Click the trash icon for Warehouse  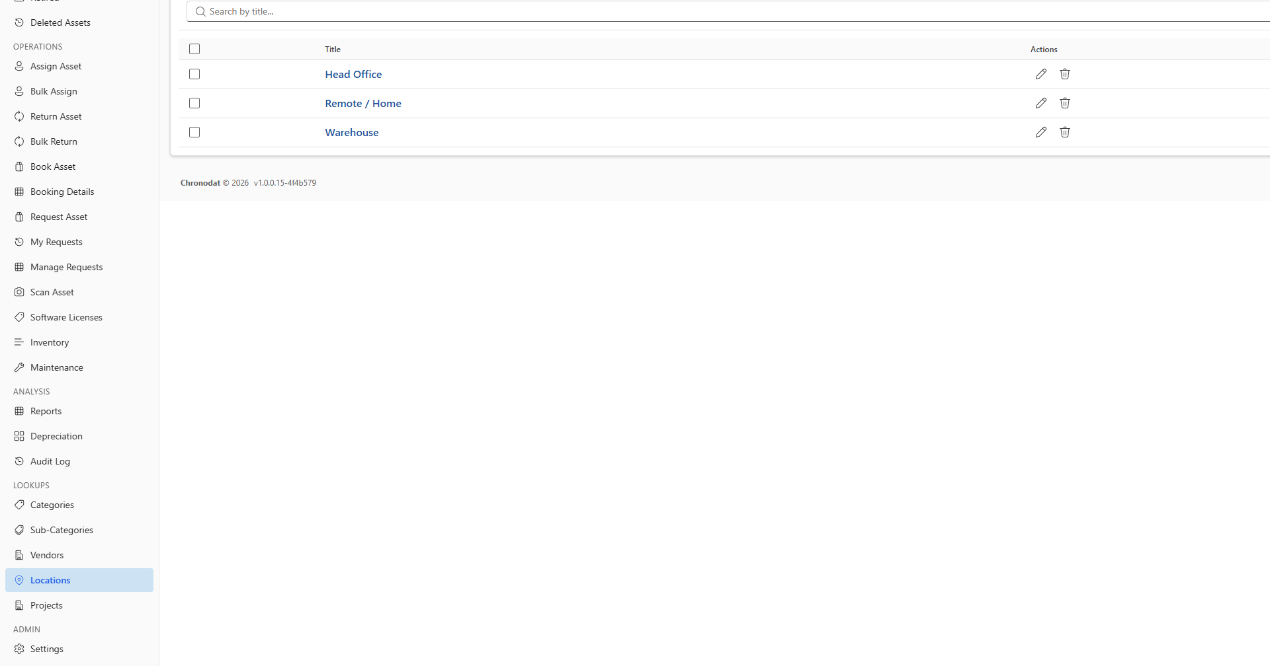tap(1065, 132)
